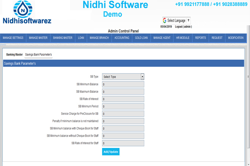Screen dimensions: 250x166
Task: Open the HR Module menu
Action: pyautogui.click(x=183, y=38)
